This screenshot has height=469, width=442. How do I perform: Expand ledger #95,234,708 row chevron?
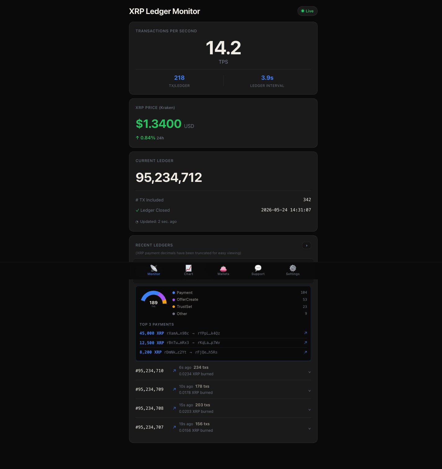(309, 410)
